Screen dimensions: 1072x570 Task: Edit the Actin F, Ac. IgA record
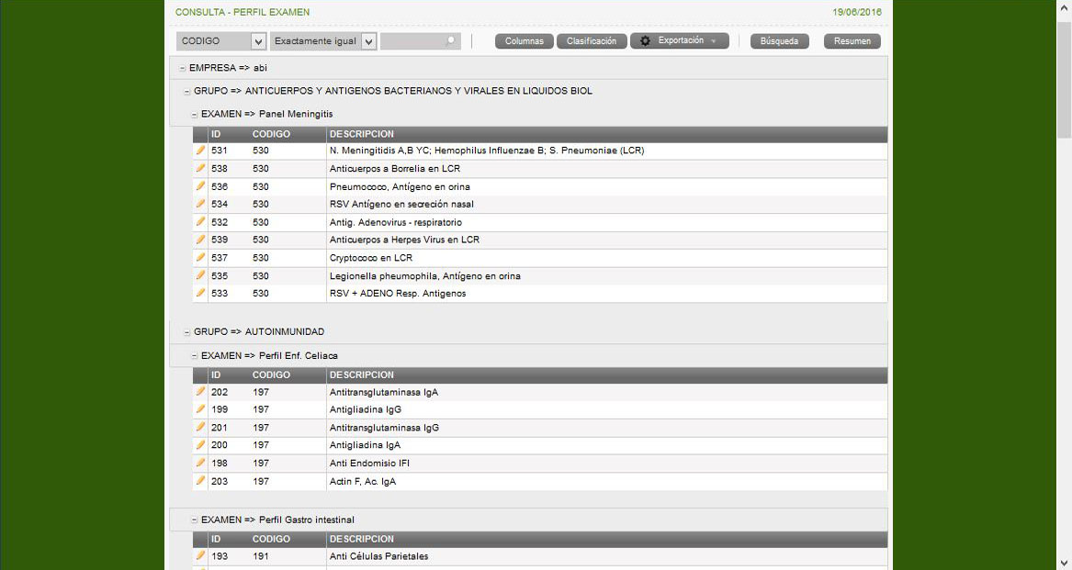[x=200, y=481]
